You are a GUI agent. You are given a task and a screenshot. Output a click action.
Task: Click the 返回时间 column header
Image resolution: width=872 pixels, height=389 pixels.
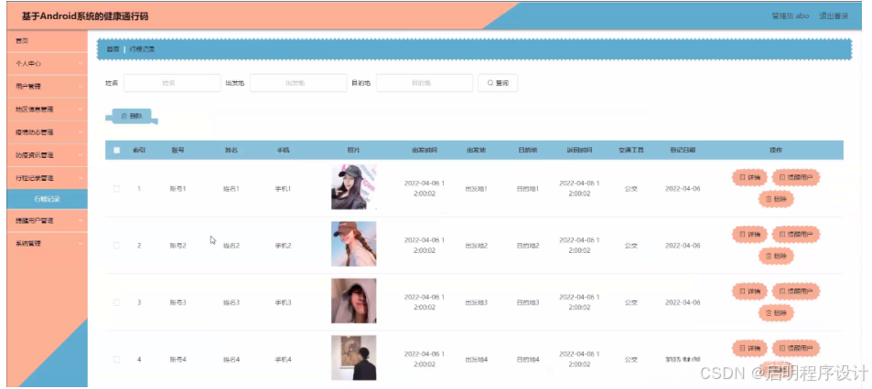pyautogui.click(x=579, y=151)
